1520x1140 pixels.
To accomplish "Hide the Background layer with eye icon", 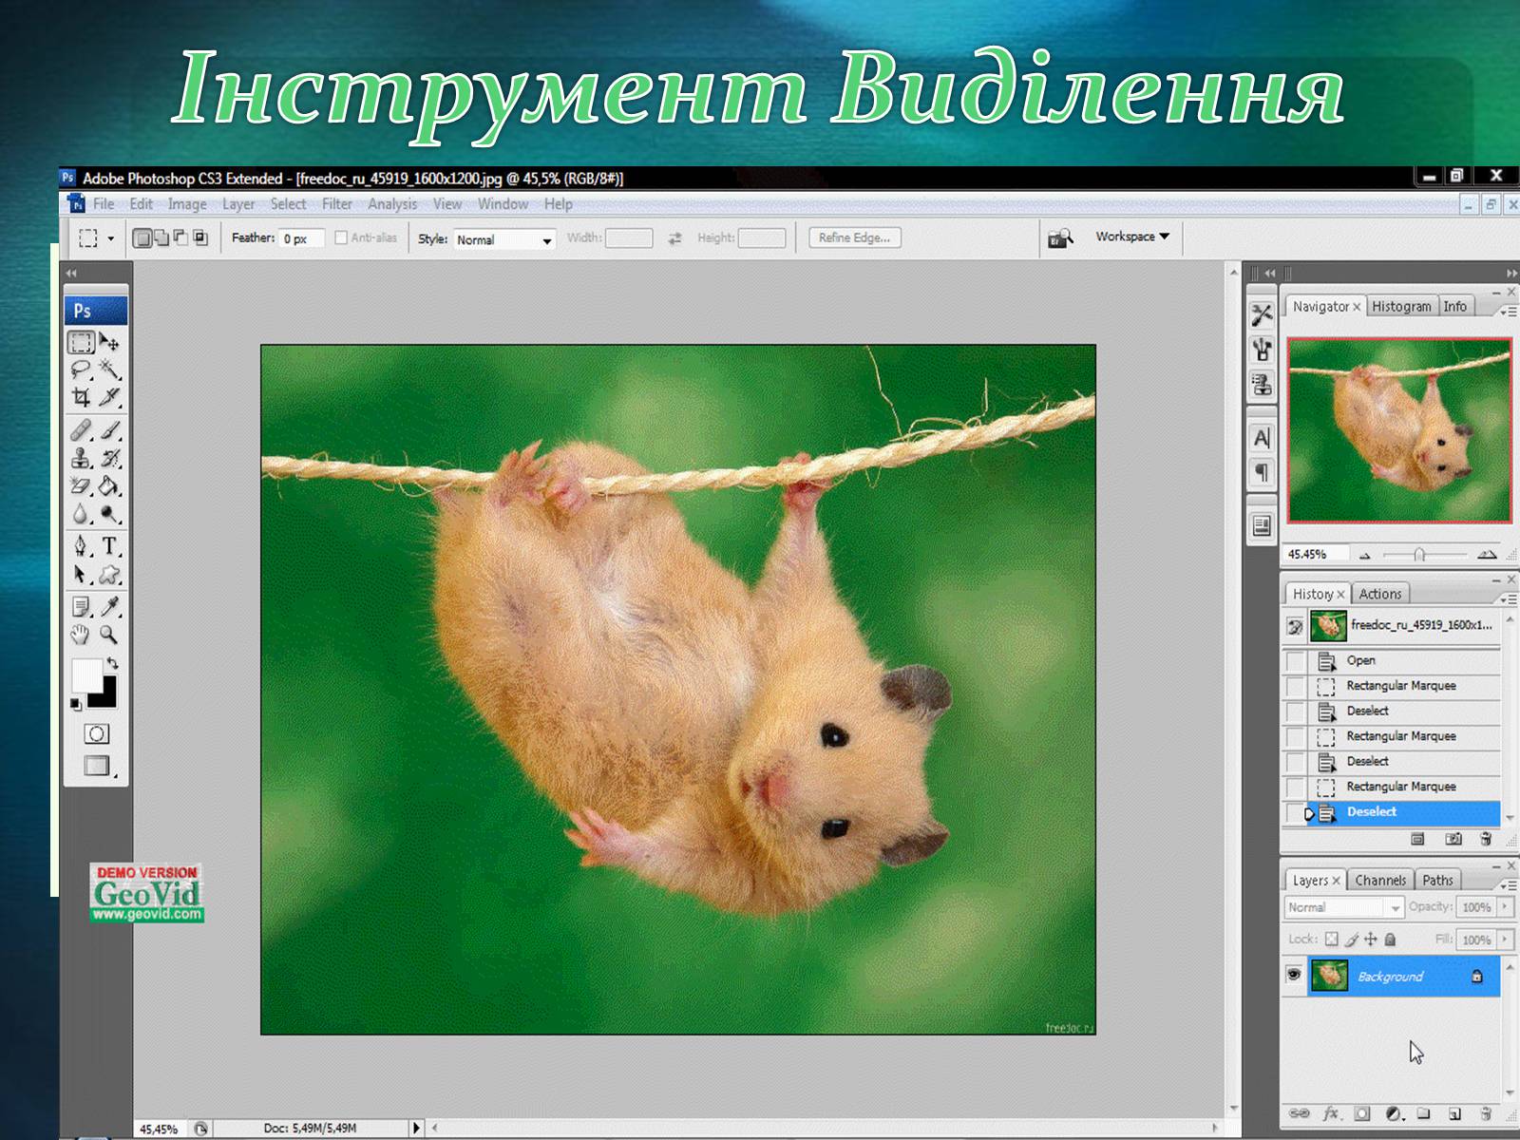I will coord(1293,975).
